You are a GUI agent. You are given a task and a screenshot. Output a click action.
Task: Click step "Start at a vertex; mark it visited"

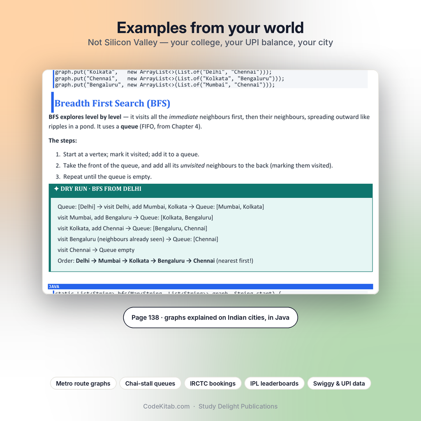coord(131,155)
